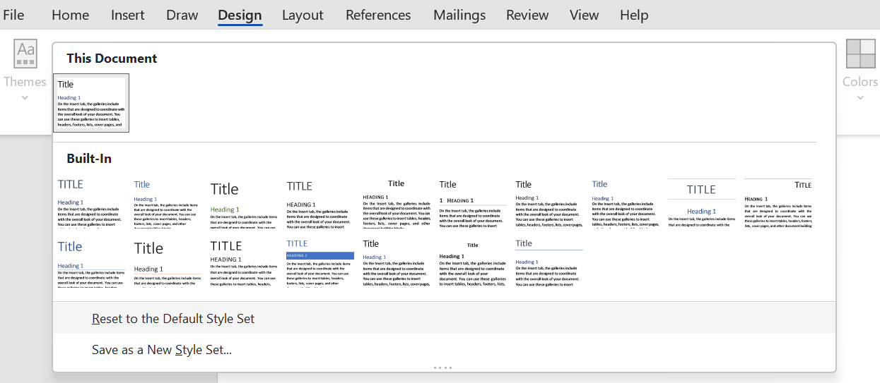Viewport: 880px width, 383px height.
Task: Pick first Built-In style with uppercase TITLE
Action: pos(91,203)
